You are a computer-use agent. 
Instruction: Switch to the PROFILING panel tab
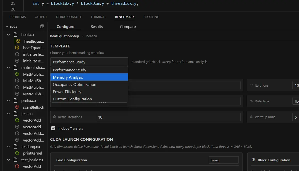pyautogui.click(x=151, y=17)
